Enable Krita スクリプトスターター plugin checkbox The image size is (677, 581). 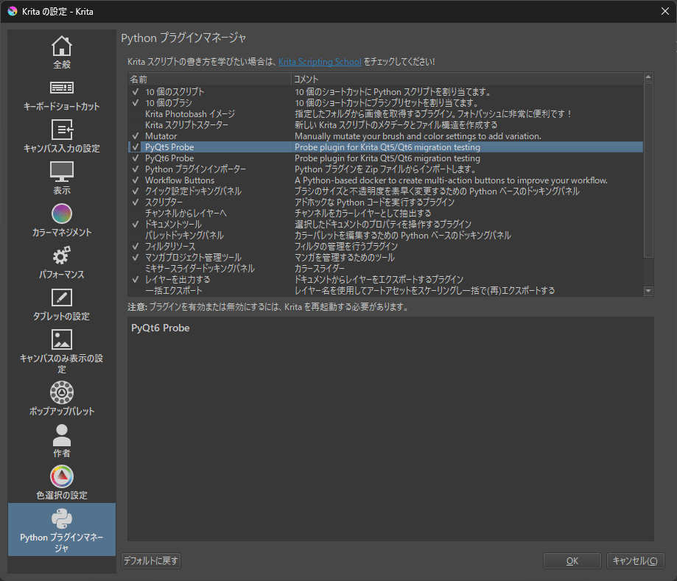click(x=136, y=125)
